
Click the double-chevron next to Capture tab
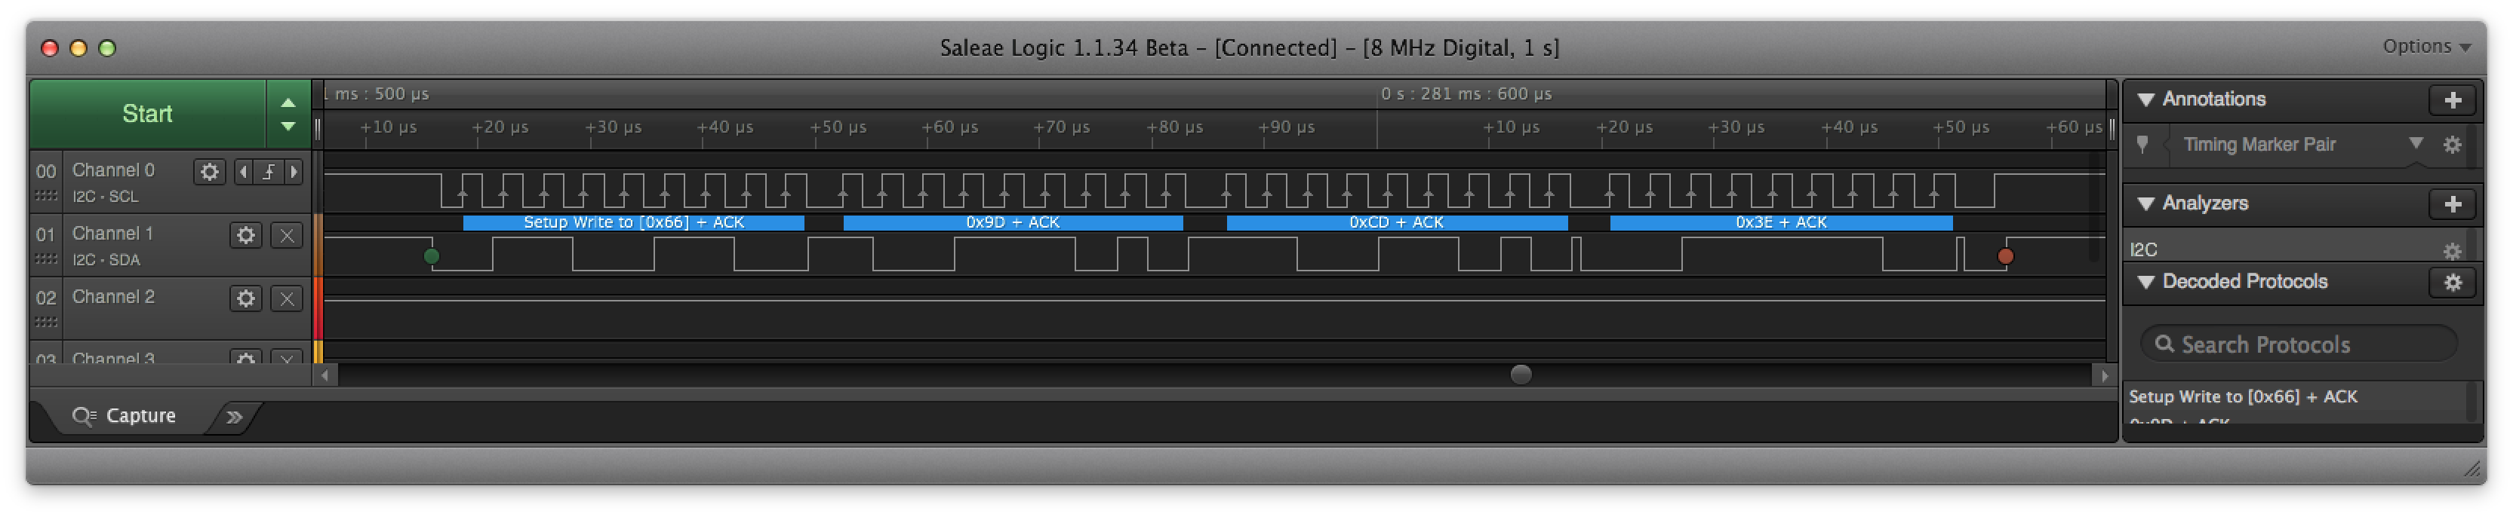point(234,417)
